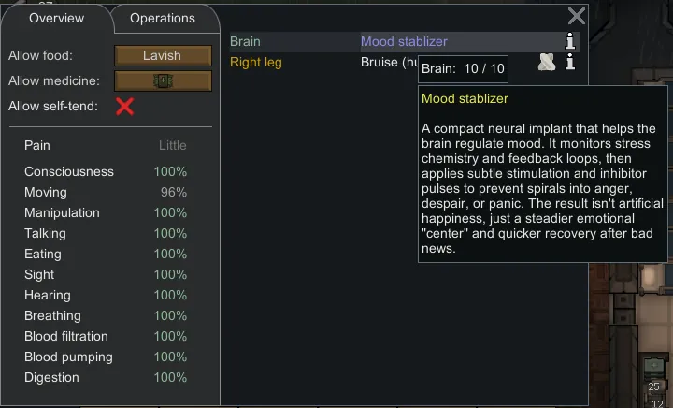Viewport: 673px width, 408px height.
Task: Click the Digestion capacity row
Action: [106, 378]
